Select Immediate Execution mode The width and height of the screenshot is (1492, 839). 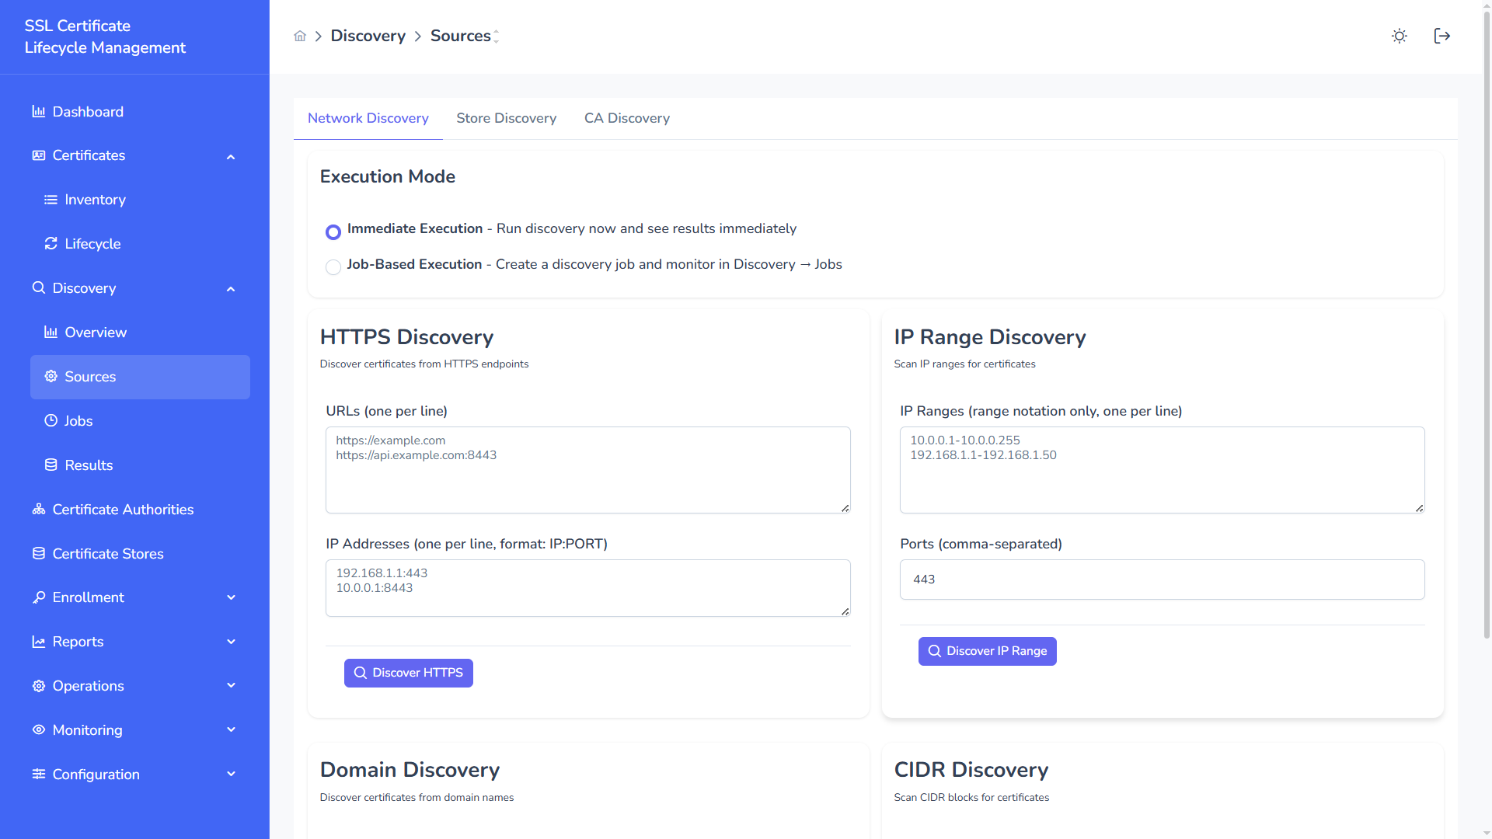[x=333, y=232]
